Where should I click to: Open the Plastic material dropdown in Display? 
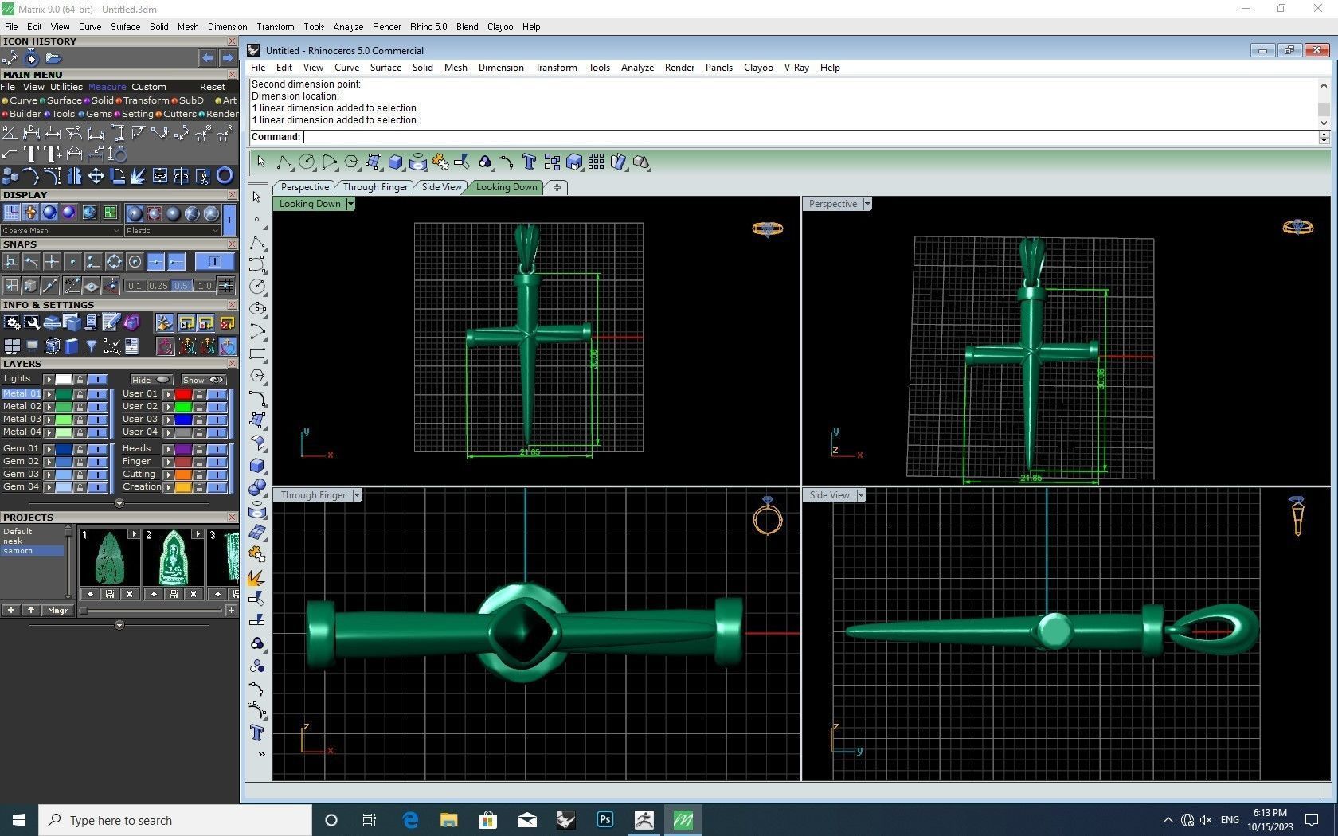(172, 231)
